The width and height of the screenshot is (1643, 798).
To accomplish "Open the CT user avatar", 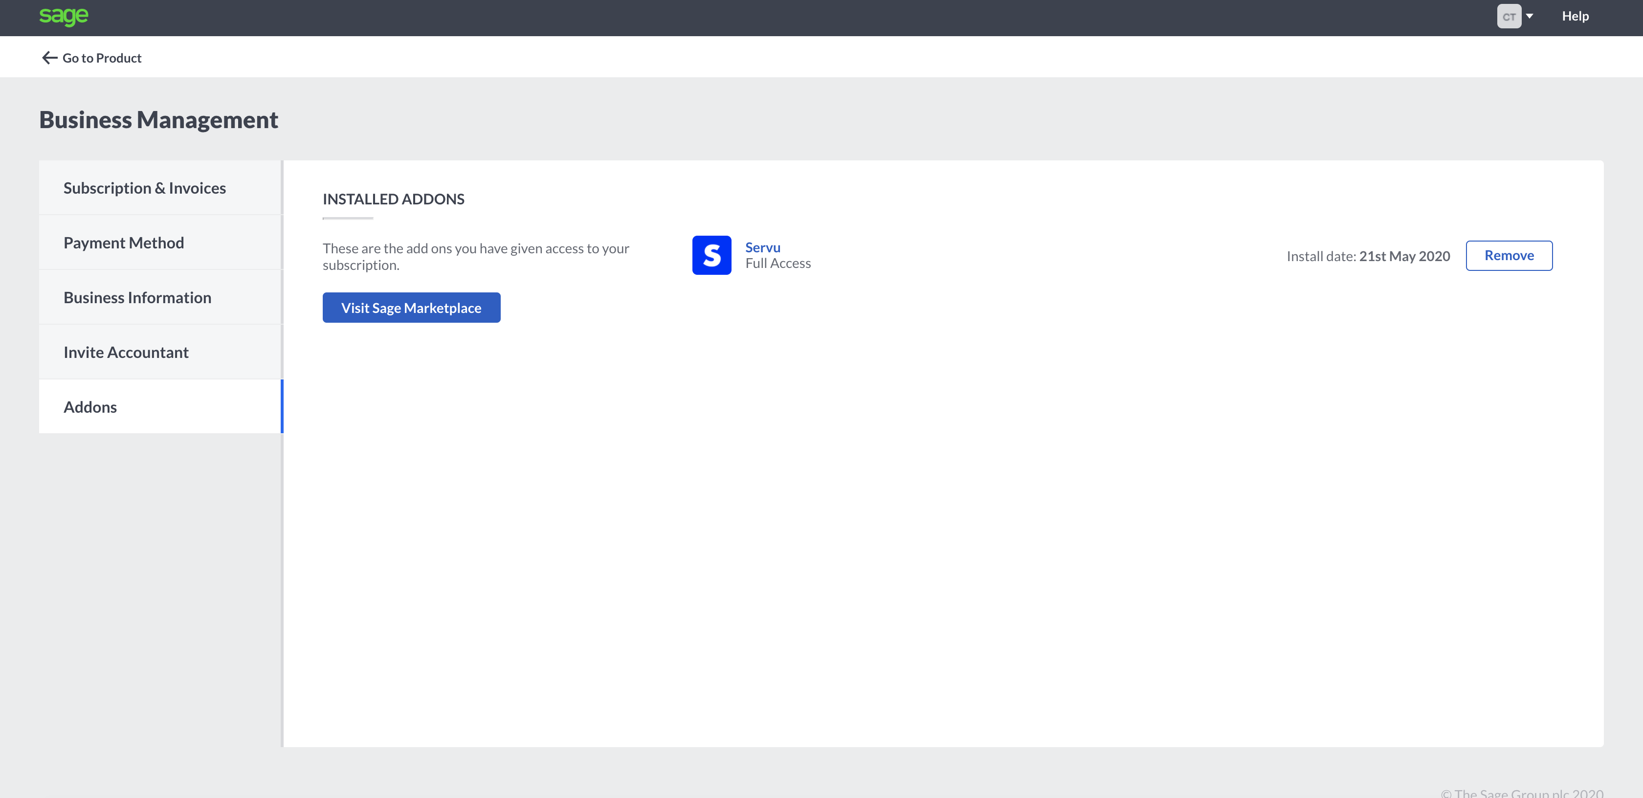I will (1509, 17).
